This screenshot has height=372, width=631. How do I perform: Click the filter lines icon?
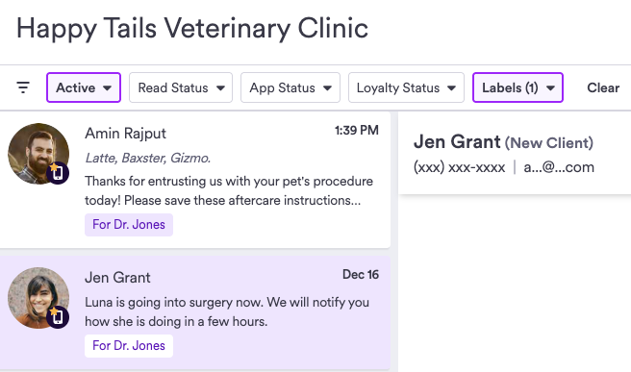pos(23,87)
